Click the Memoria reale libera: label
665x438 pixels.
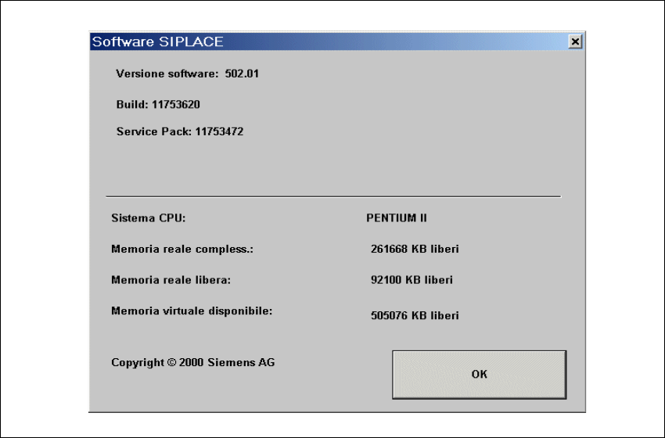[x=171, y=280]
